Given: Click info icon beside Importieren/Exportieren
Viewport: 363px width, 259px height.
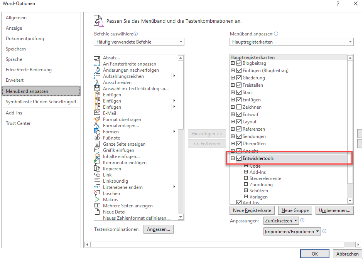Looking at the screenshot, I should pyautogui.click(x=324, y=231).
